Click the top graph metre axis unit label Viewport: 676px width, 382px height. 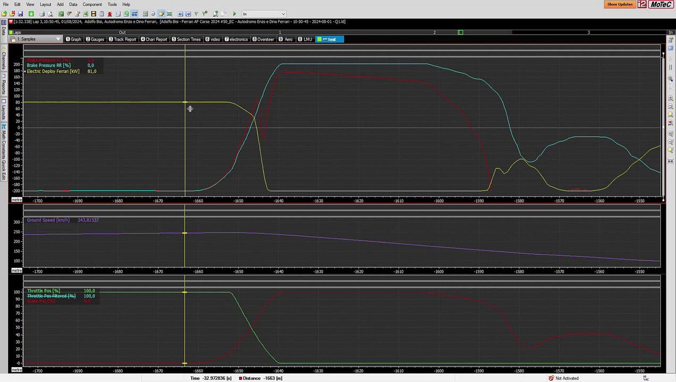pyautogui.click(x=17, y=199)
